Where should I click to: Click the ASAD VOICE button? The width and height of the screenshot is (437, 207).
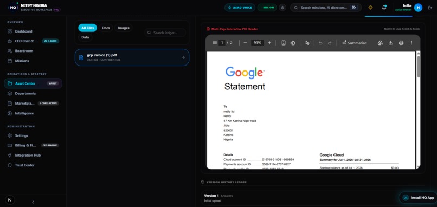240,8
